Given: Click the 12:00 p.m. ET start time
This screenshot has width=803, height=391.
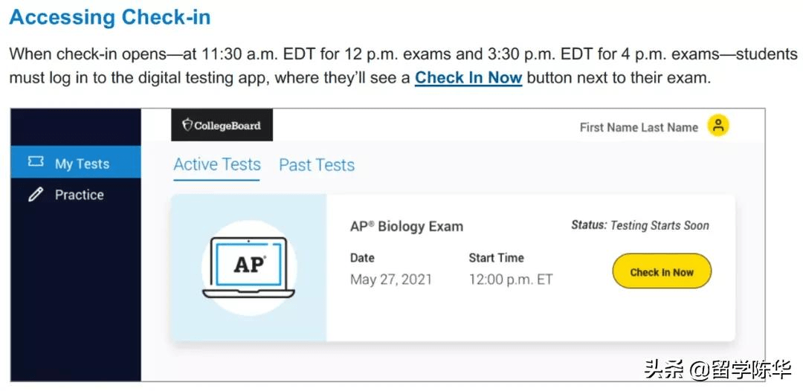Looking at the screenshot, I should point(511,279).
